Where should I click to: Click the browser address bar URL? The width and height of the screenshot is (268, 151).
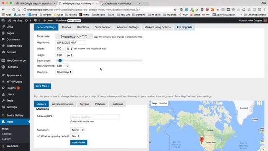click(x=84, y=10)
